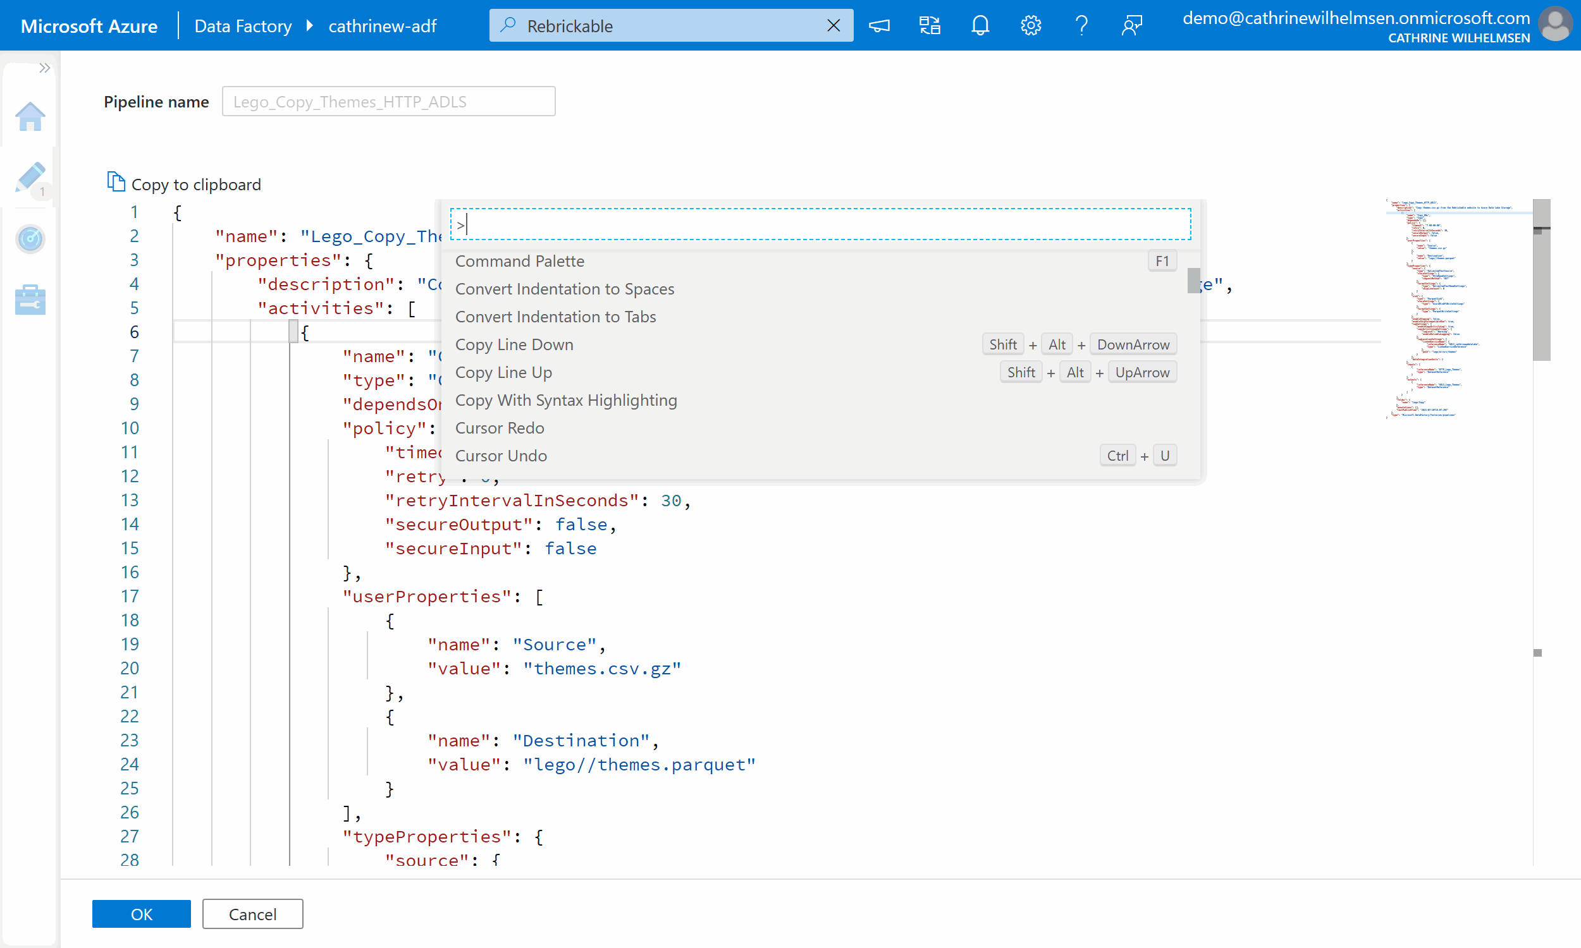Choose the Cursor Undo command
Viewport: 1581px width, 948px height.
[x=500, y=456]
